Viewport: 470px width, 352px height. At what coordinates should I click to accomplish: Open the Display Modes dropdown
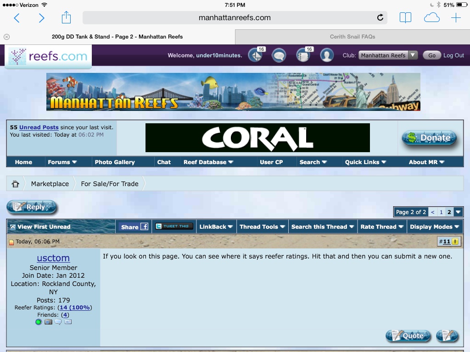point(435,226)
